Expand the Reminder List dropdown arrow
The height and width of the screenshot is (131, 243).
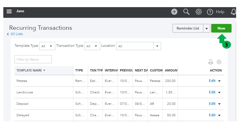pyautogui.click(x=206, y=28)
